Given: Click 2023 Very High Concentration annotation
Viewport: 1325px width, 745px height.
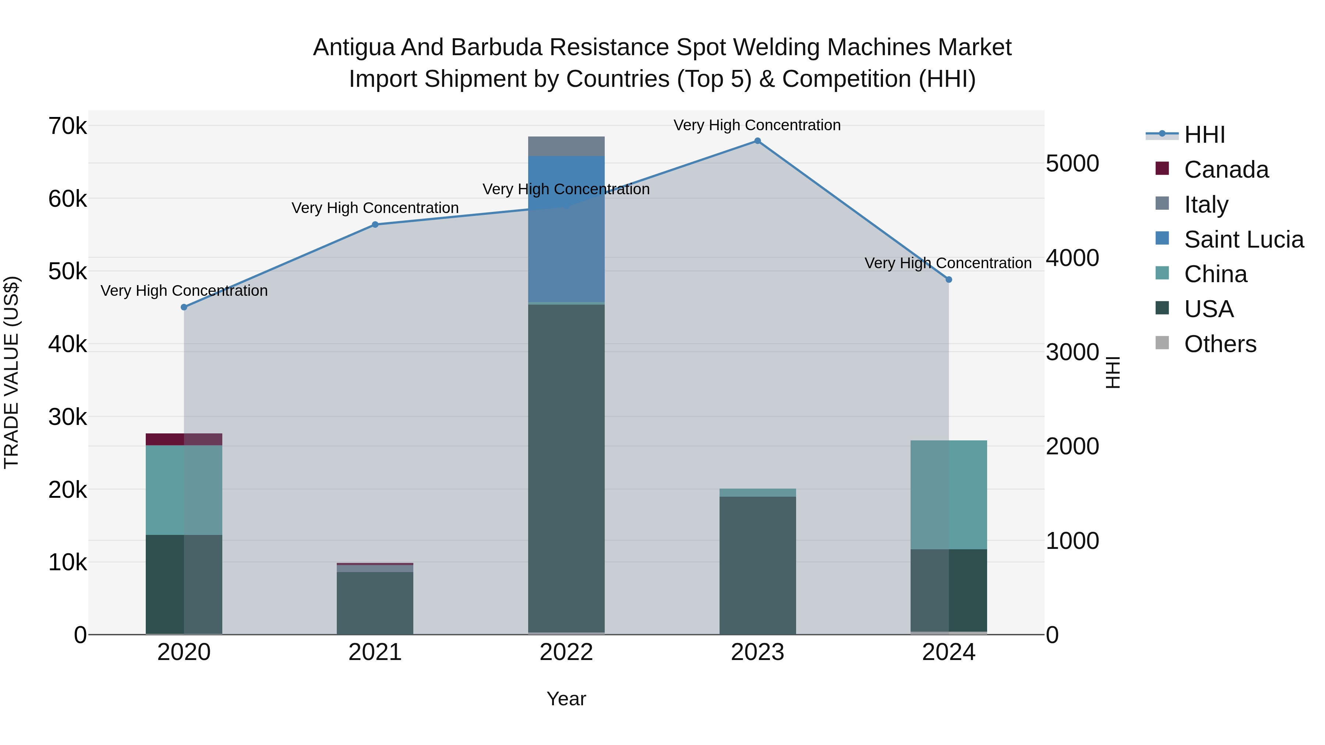Looking at the screenshot, I should 757,125.
